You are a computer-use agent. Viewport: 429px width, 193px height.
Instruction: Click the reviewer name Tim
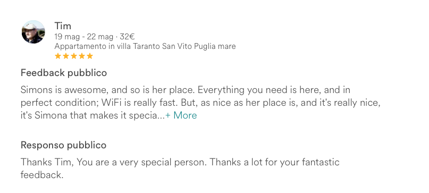pyautogui.click(x=63, y=26)
